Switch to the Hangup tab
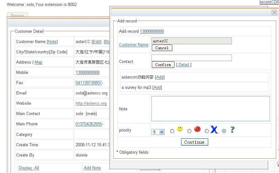 [x=17, y=15]
